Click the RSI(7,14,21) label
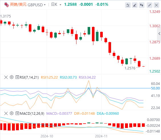 point(29,77)
